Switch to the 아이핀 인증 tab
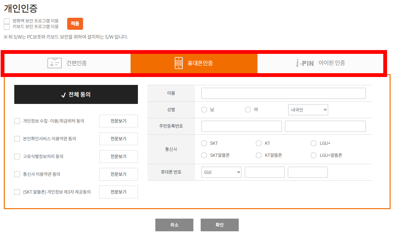 pyautogui.click(x=320, y=63)
